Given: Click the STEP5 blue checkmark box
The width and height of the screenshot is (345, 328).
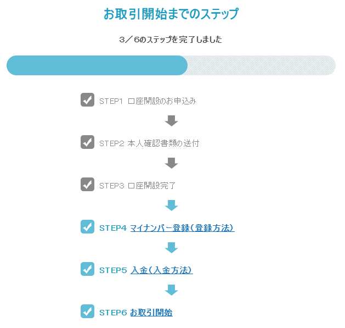Looking at the screenshot, I should pyautogui.click(x=87, y=269).
